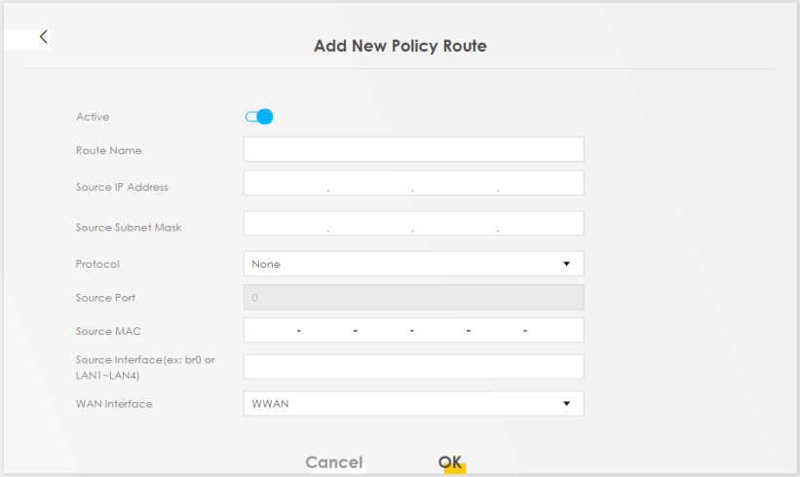Focus the first Source MAC segment
This screenshot has height=477, width=800.
click(x=271, y=331)
